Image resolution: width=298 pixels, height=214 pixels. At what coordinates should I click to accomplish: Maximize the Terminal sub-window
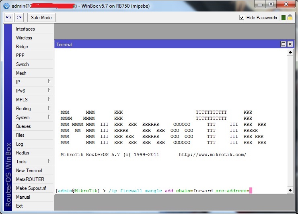coord(283,44)
